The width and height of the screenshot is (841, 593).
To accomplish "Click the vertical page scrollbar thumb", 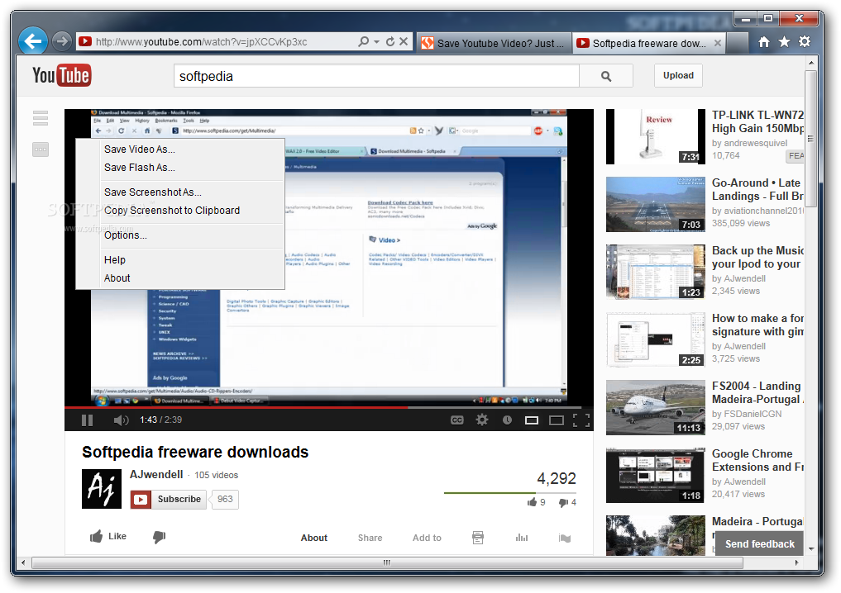I will tap(811, 138).
